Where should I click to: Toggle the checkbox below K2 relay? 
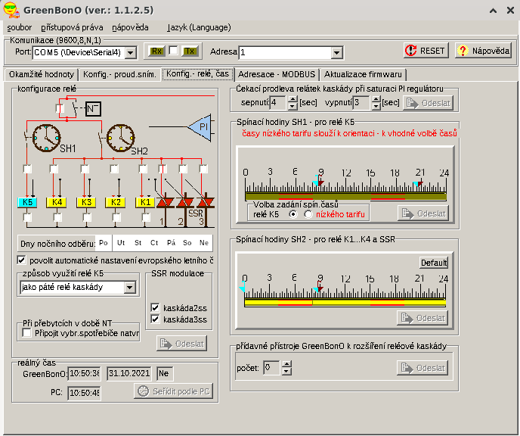pyautogui.click(x=116, y=217)
